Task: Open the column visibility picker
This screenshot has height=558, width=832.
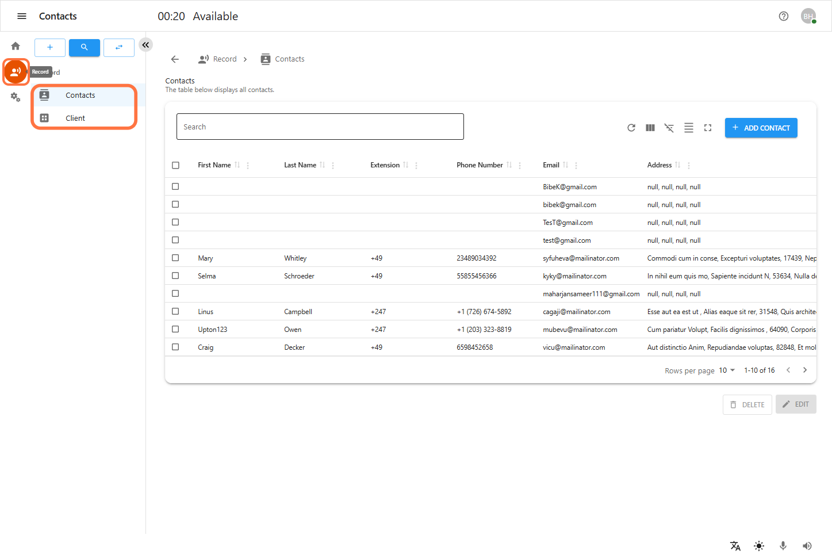Action: tap(650, 127)
